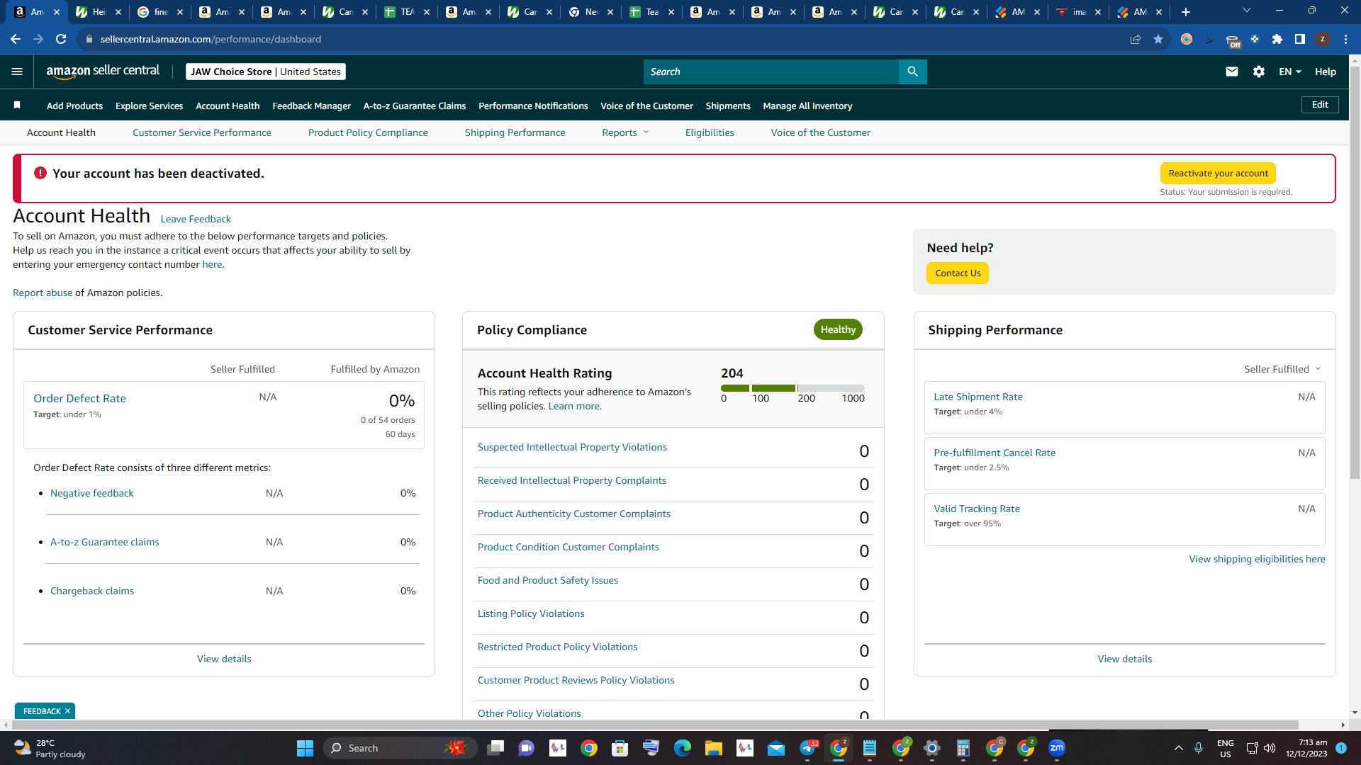The width and height of the screenshot is (1361, 765).
Task: Open the Zoom app in the taskbar
Action: [x=1057, y=748]
